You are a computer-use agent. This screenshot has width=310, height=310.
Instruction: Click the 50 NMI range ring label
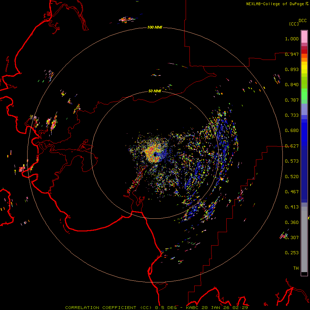[155, 91]
